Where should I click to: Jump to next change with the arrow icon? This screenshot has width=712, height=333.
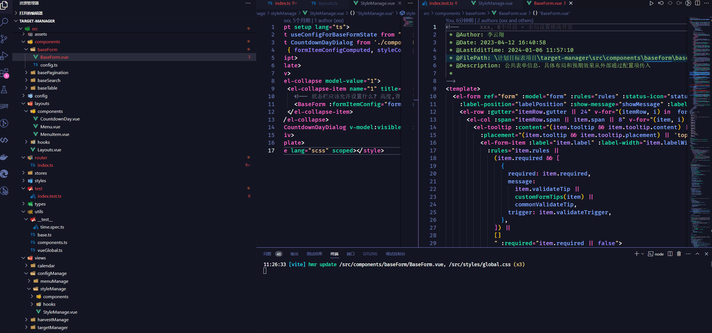tap(679, 3)
